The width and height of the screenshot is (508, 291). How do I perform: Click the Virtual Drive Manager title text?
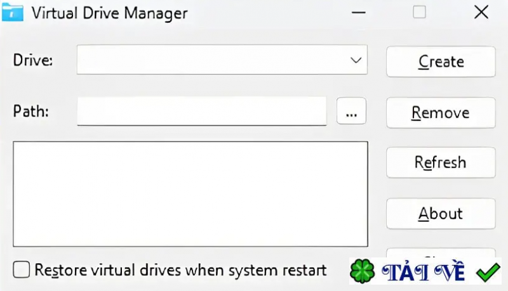[x=109, y=12]
